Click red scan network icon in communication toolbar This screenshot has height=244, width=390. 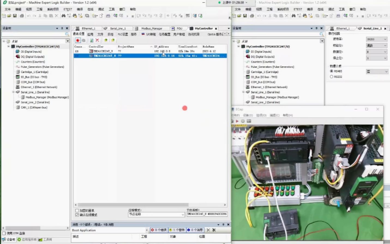(x=78, y=40)
